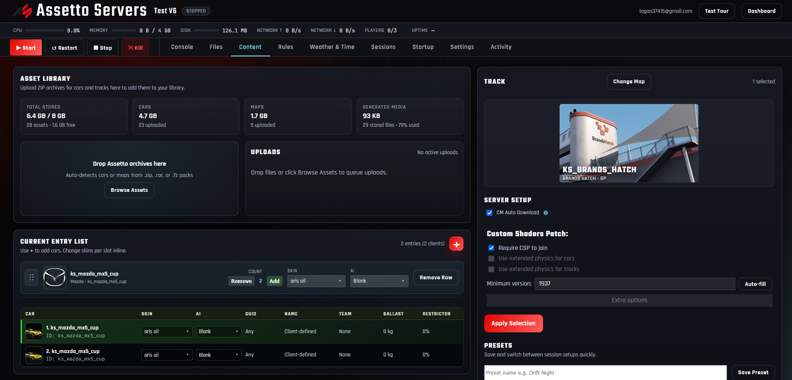Click Browse Assets button
Screen dimensions: 792x380
[x=129, y=190]
